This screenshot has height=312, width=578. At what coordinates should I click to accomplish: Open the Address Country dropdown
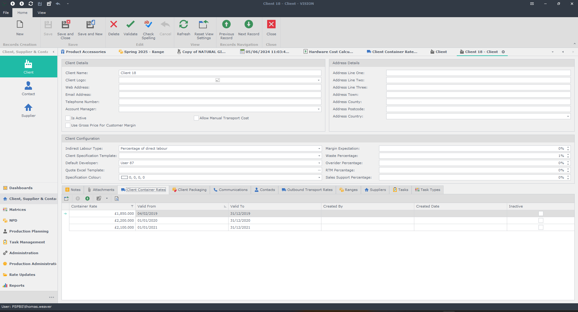568,116
